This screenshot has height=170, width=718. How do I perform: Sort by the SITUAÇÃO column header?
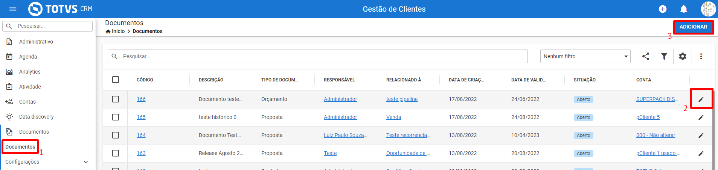pyautogui.click(x=585, y=80)
